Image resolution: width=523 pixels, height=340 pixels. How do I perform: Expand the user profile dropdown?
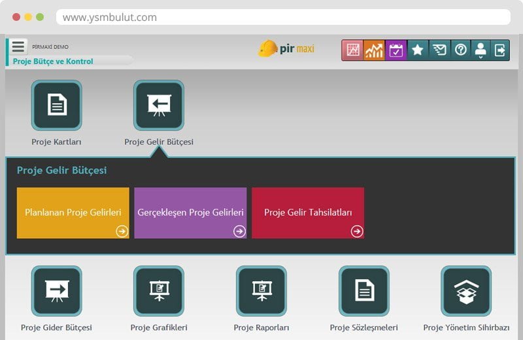[x=481, y=50]
